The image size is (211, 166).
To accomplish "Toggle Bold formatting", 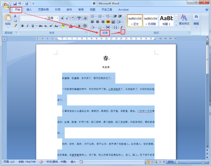I will click(23, 26).
